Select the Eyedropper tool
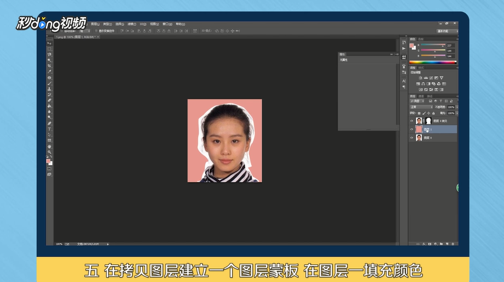 pos(49,72)
